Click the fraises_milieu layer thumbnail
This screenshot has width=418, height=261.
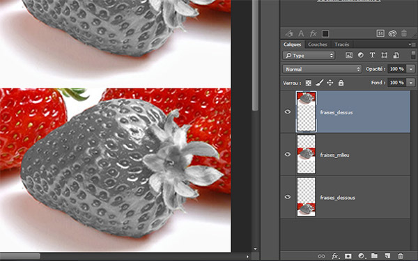tap(307, 155)
